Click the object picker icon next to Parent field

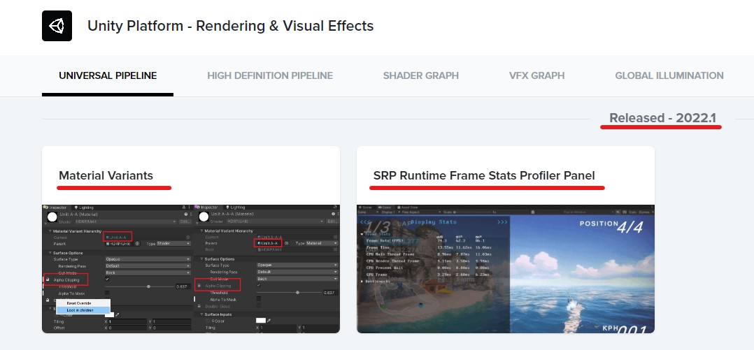click(138, 244)
